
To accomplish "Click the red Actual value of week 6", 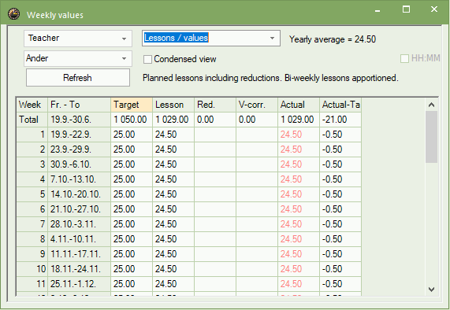I will pos(299,209).
